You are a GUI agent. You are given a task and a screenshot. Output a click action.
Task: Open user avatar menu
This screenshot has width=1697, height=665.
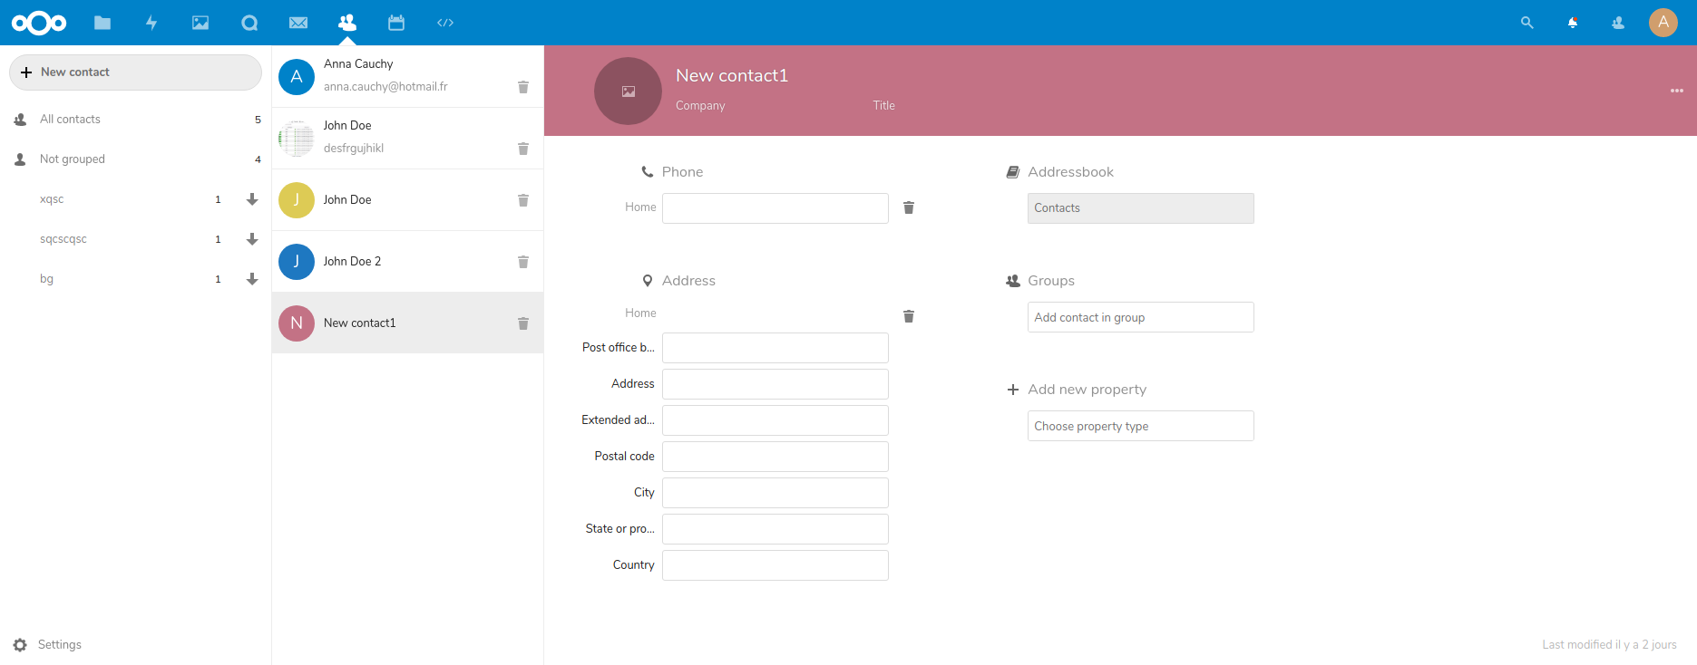tap(1663, 23)
